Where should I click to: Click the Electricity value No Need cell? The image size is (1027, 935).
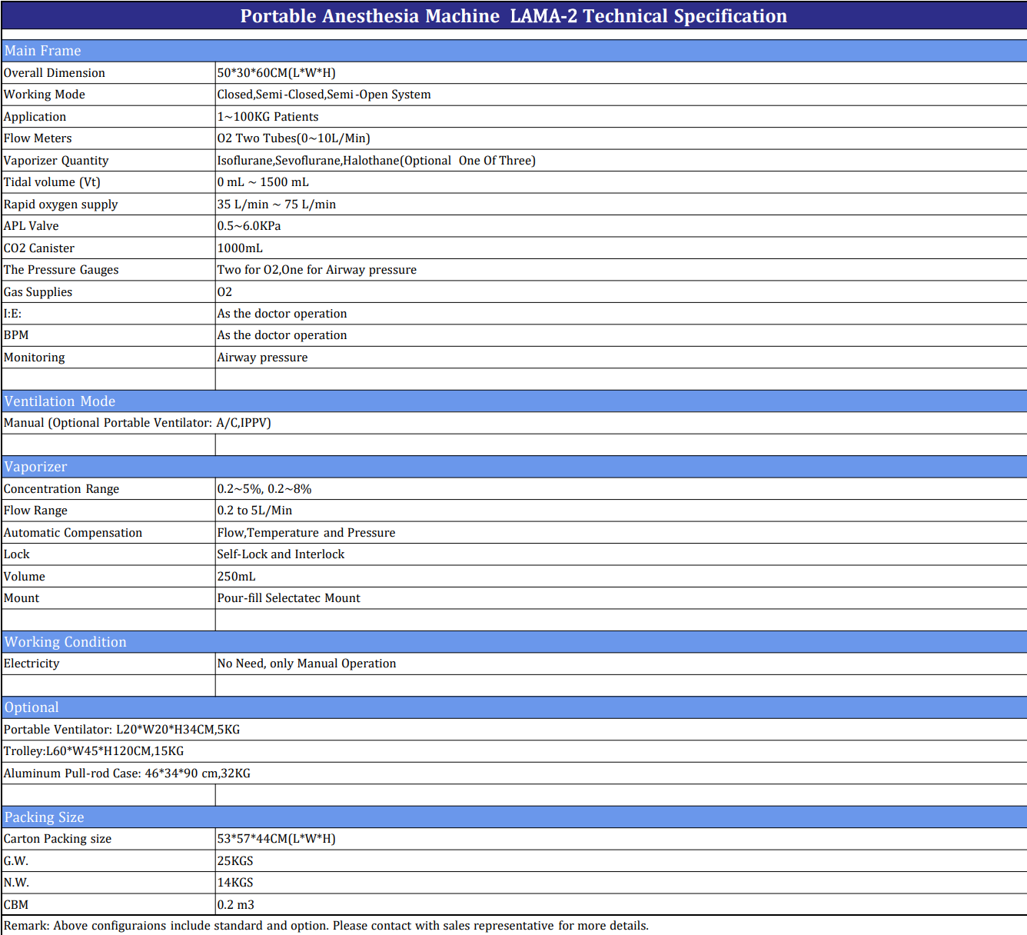coord(307,664)
